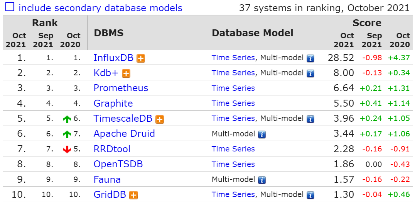Click the include secondary database models text link

(100, 8)
